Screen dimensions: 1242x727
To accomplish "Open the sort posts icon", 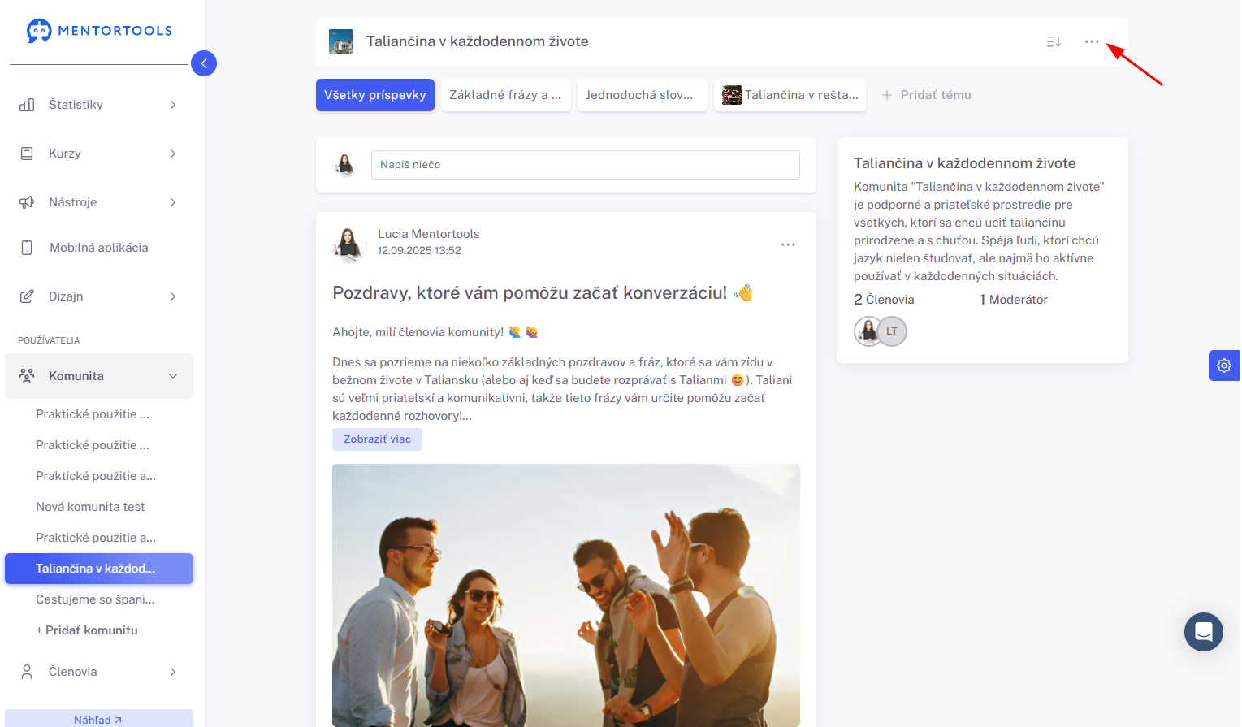I will 1054,41.
